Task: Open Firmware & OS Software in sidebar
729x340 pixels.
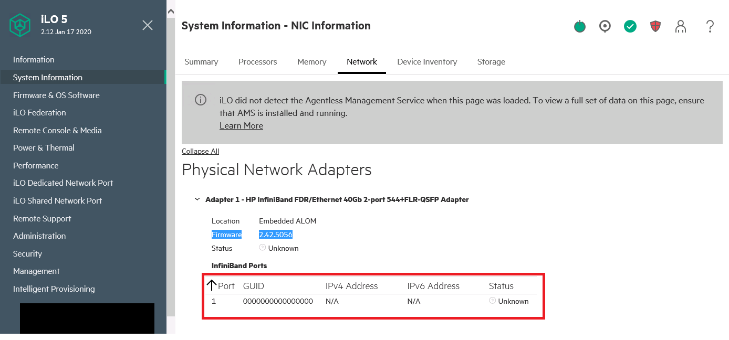Action: (56, 95)
